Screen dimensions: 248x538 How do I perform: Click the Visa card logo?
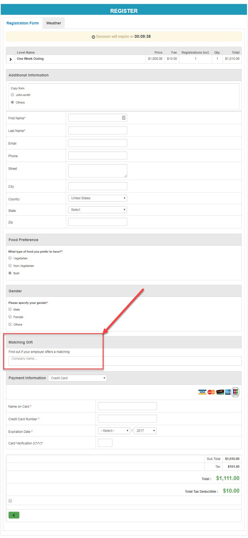[x=202, y=392]
